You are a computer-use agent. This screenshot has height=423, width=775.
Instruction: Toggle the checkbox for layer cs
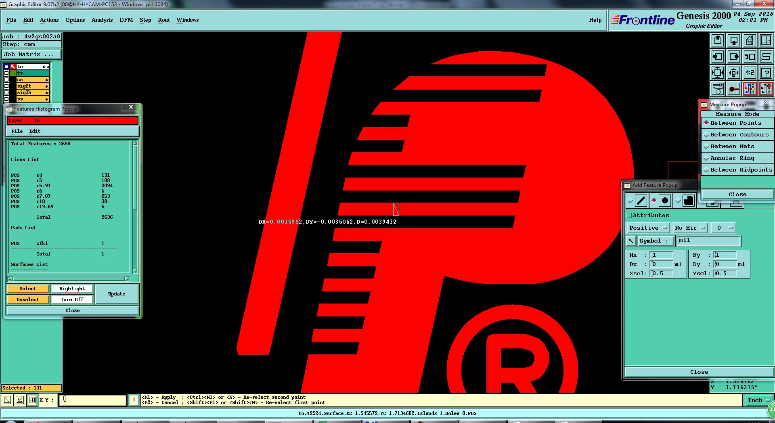(6, 80)
